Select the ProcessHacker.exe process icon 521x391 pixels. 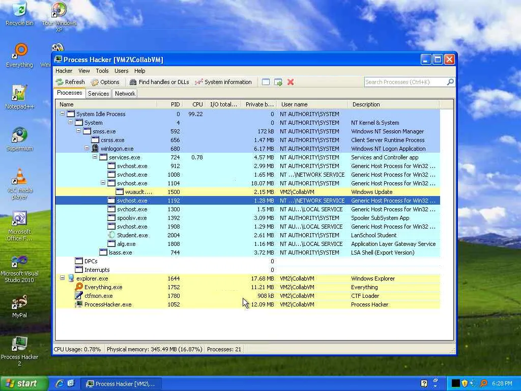[x=79, y=304]
